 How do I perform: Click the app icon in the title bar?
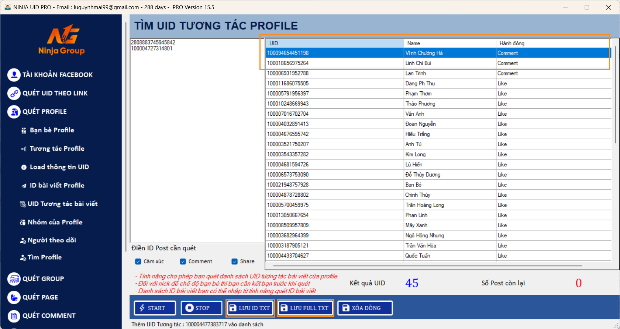[7, 7]
